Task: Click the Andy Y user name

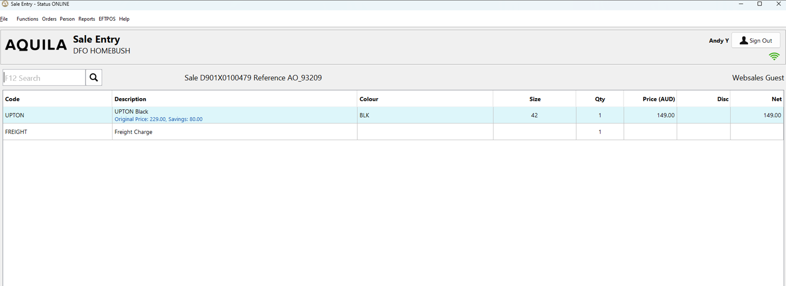Action: pyautogui.click(x=719, y=41)
